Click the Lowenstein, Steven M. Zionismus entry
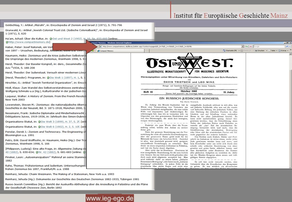Screen dimensions: 292x202 pyautogui.click(x=45, y=106)
